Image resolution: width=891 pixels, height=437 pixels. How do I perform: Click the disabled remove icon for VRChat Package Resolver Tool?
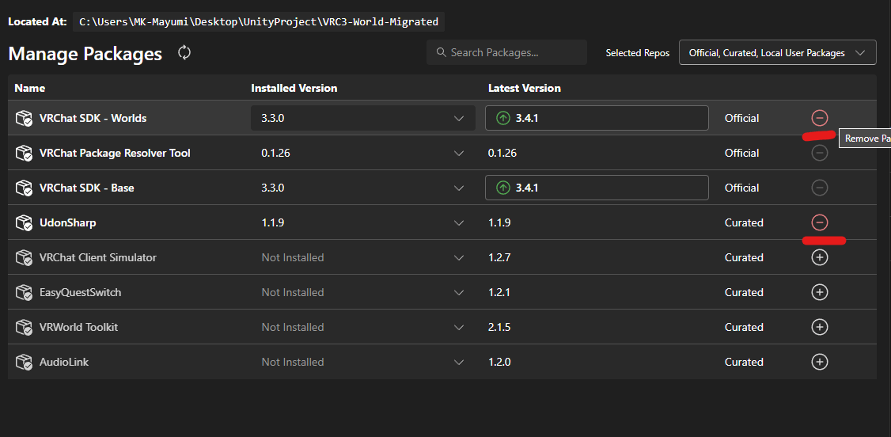click(820, 153)
